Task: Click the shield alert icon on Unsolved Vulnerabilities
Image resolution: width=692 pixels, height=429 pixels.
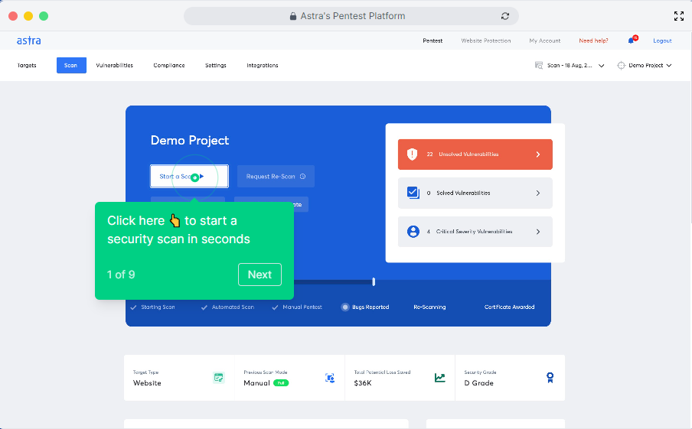Action: click(x=412, y=154)
